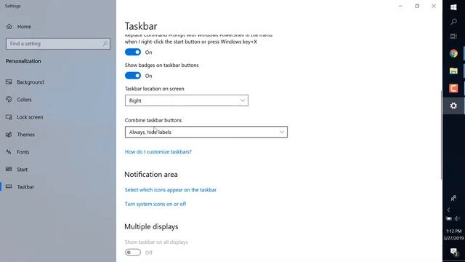The image size is (465, 262).
Task: Click the Personalization section label
Action: 23,61
